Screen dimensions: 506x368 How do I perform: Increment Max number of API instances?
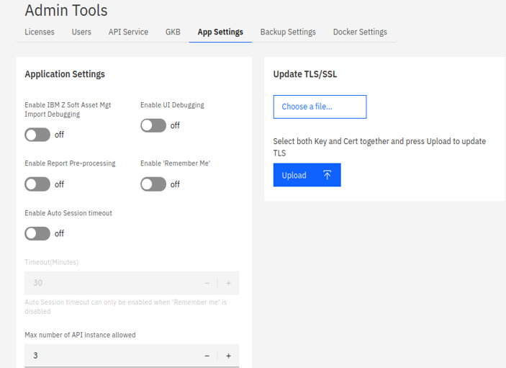pos(229,356)
